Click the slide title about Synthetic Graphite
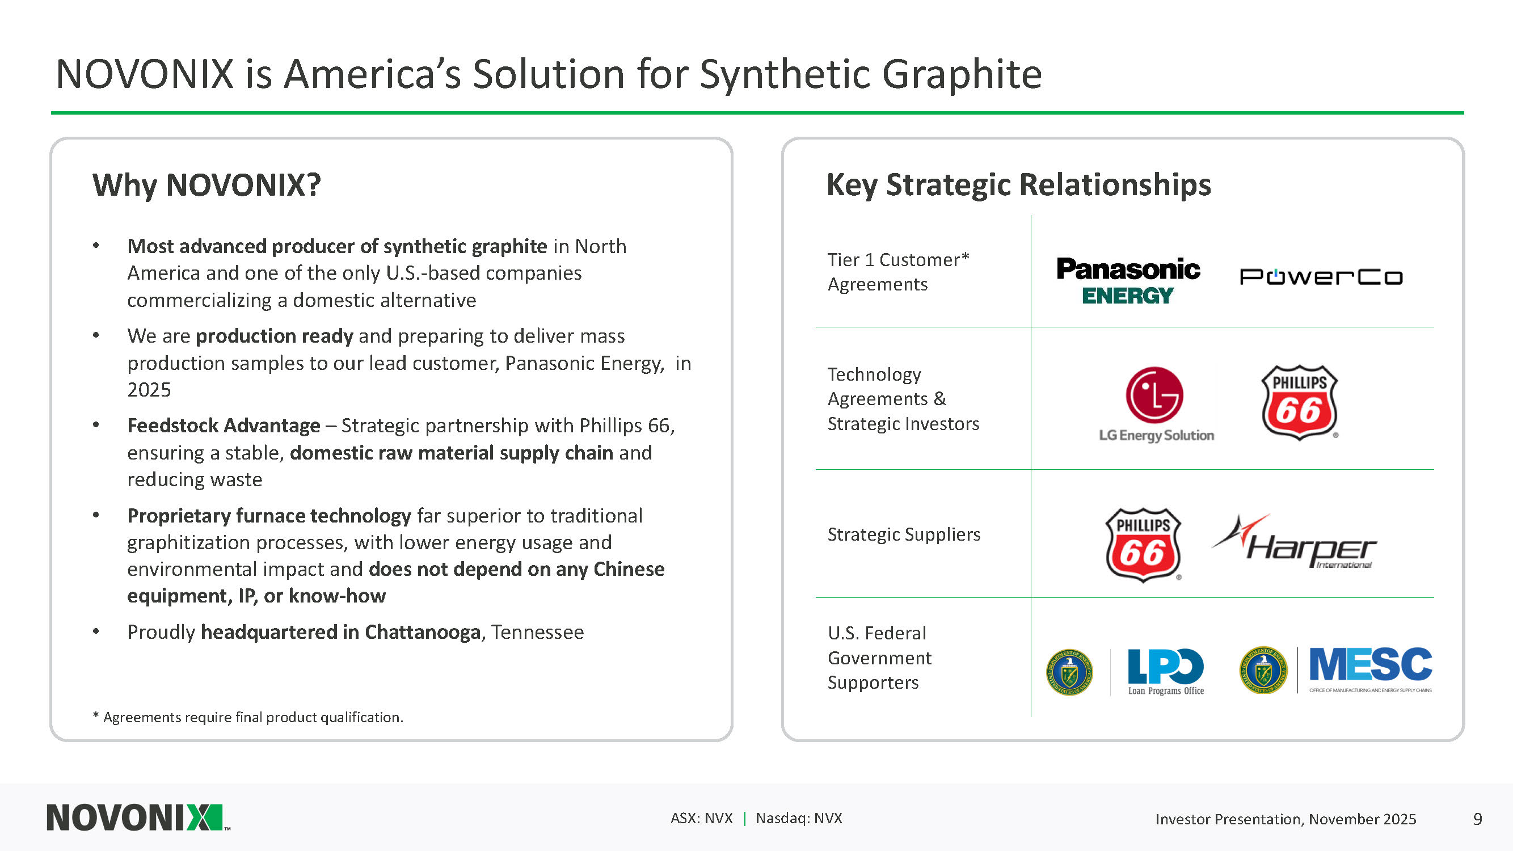 point(549,74)
